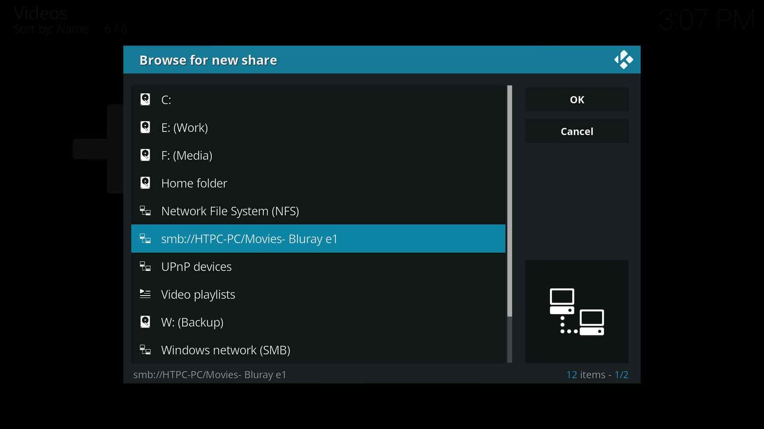Click the Kodi logo in dialog header

[x=623, y=60]
